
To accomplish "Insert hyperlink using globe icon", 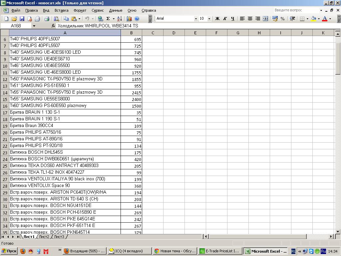I will pyautogui.click(x=100, y=19).
